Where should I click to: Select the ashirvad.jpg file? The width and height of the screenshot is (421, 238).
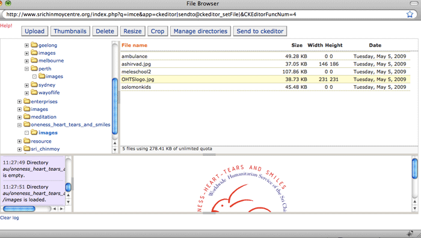pos(265,64)
